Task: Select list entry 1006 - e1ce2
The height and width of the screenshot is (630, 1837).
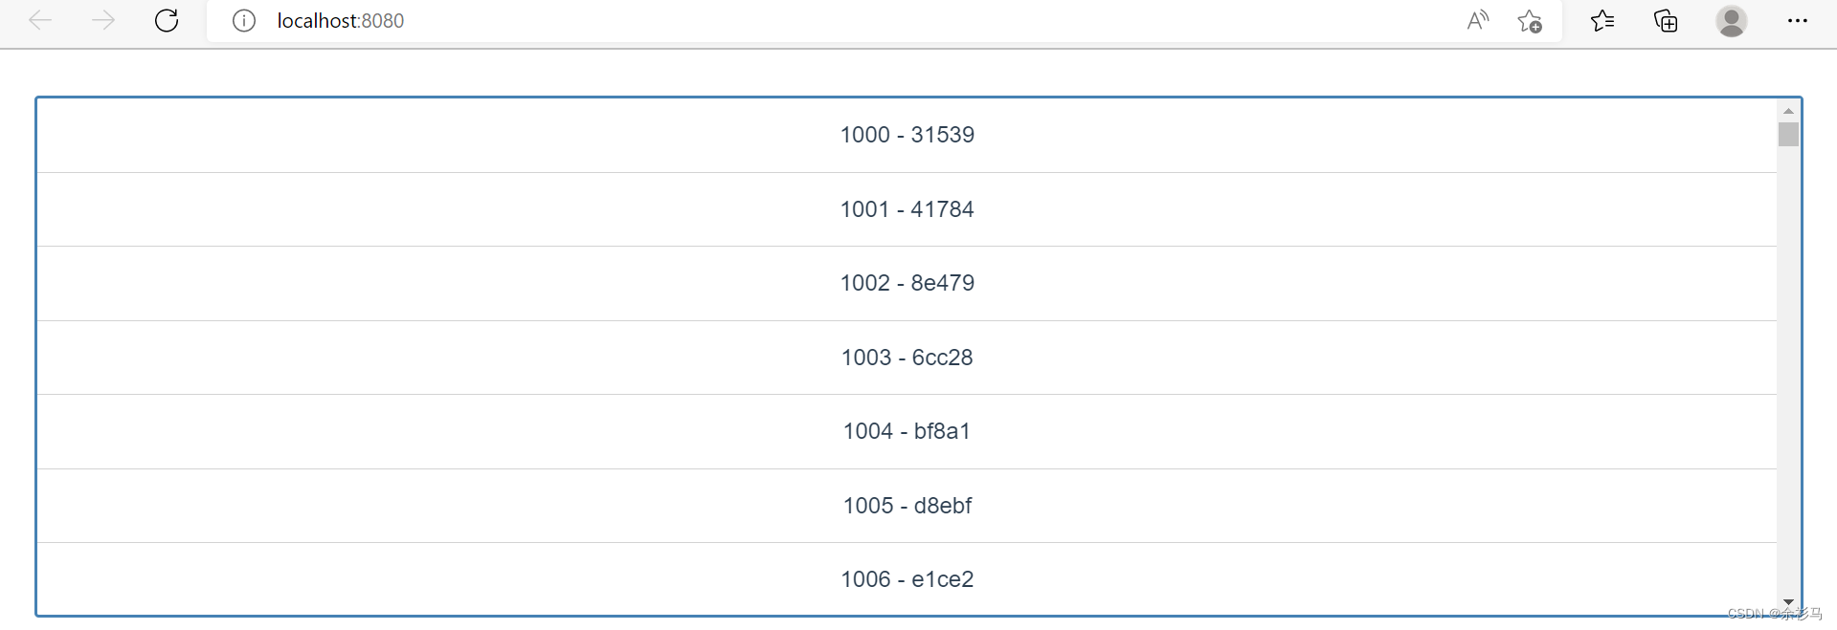Action: pos(907,579)
